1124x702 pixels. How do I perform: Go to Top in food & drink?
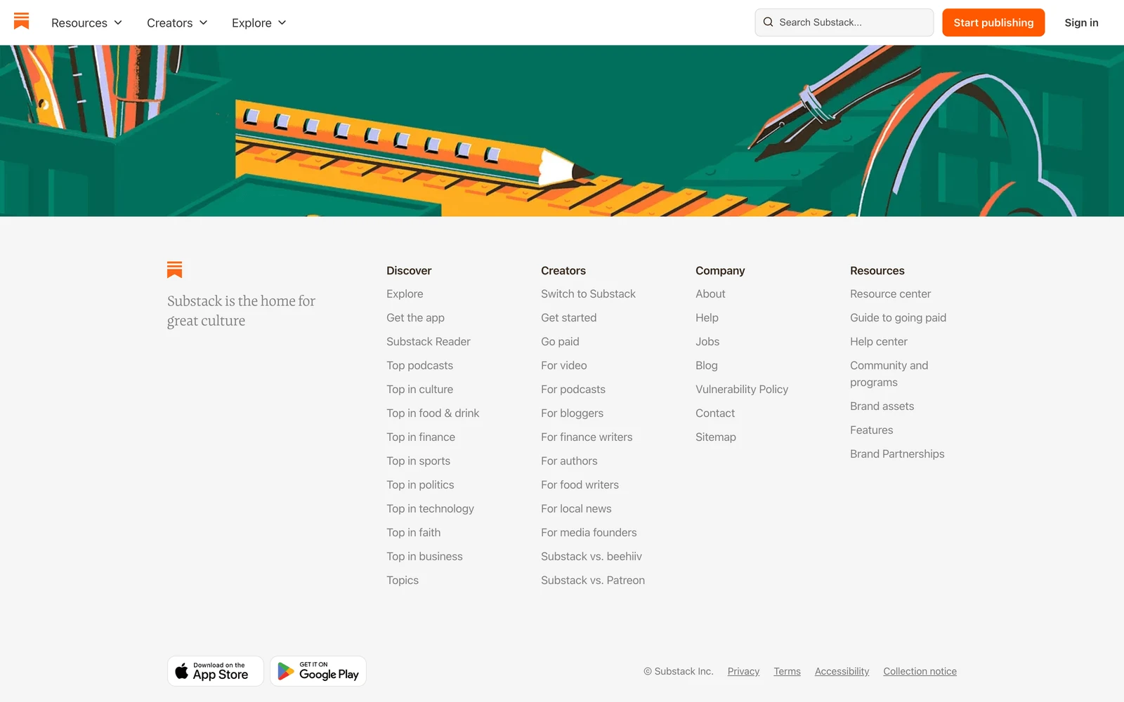click(x=433, y=413)
